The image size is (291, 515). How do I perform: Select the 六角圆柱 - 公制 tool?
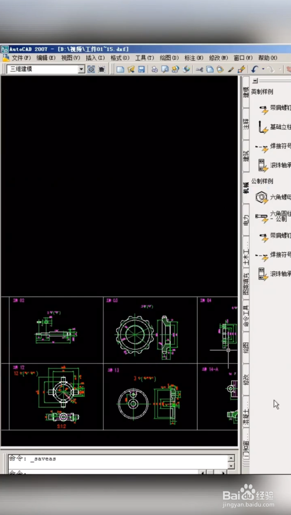(273, 216)
